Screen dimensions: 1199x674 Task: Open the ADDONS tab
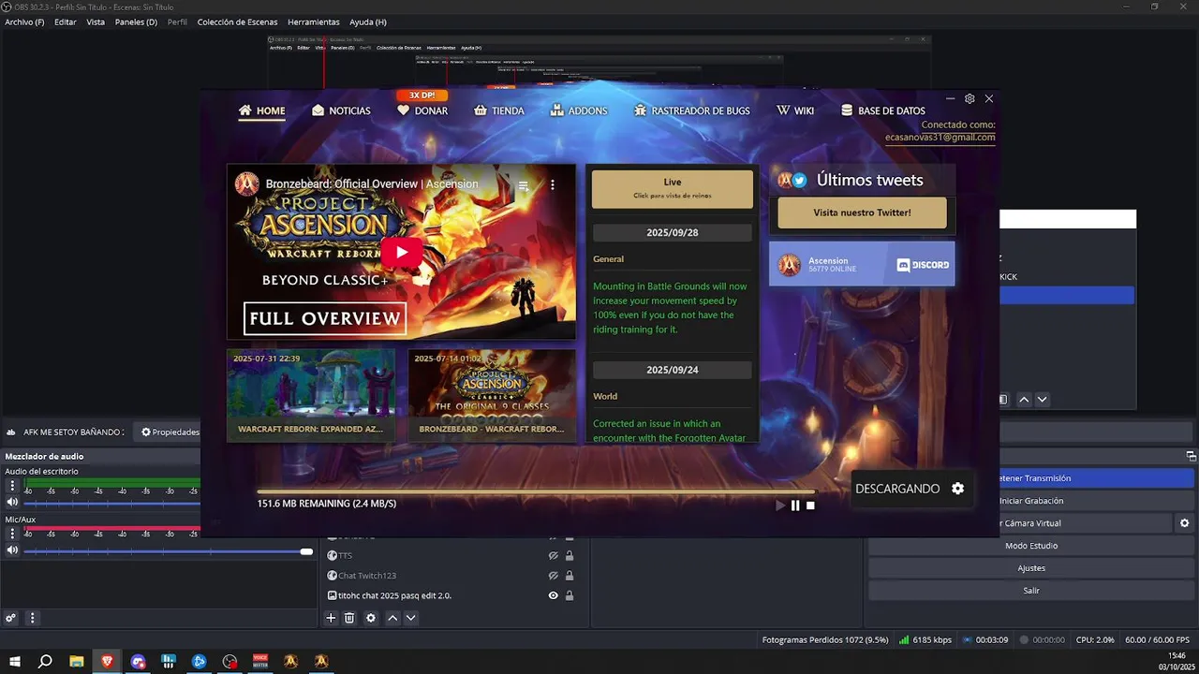pyautogui.click(x=579, y=110)
